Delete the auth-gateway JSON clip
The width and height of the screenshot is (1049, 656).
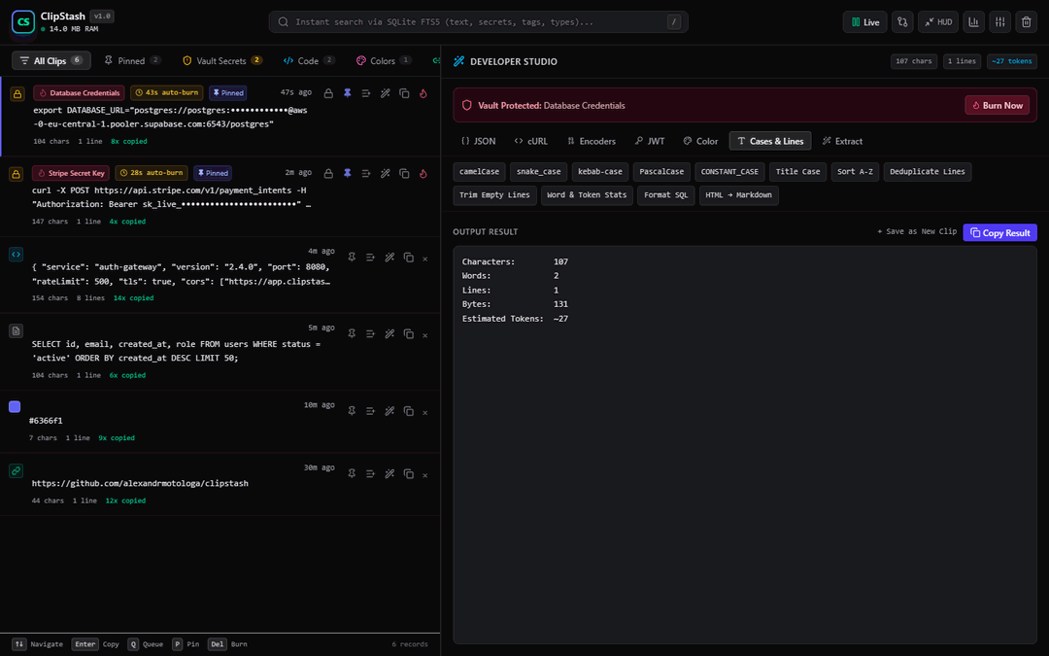(x=424, y=259)
